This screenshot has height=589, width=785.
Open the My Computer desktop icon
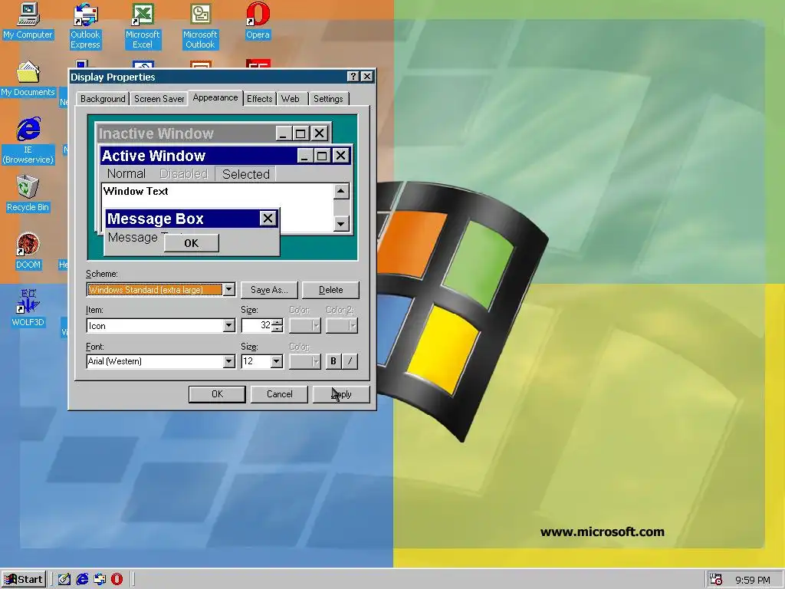(x=28, y=21)
